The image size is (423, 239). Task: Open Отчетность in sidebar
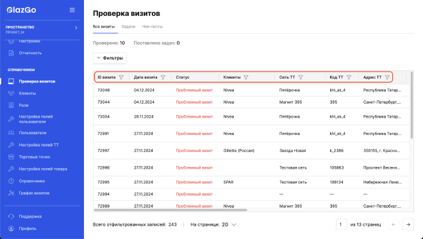pos(30,53)
